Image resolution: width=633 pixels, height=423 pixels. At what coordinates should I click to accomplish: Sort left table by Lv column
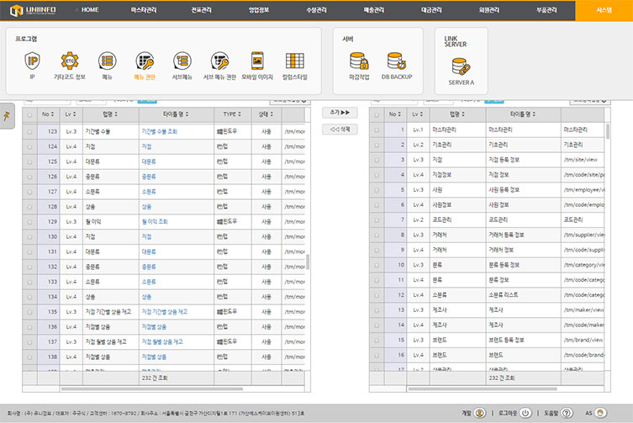tap(70, 114)
